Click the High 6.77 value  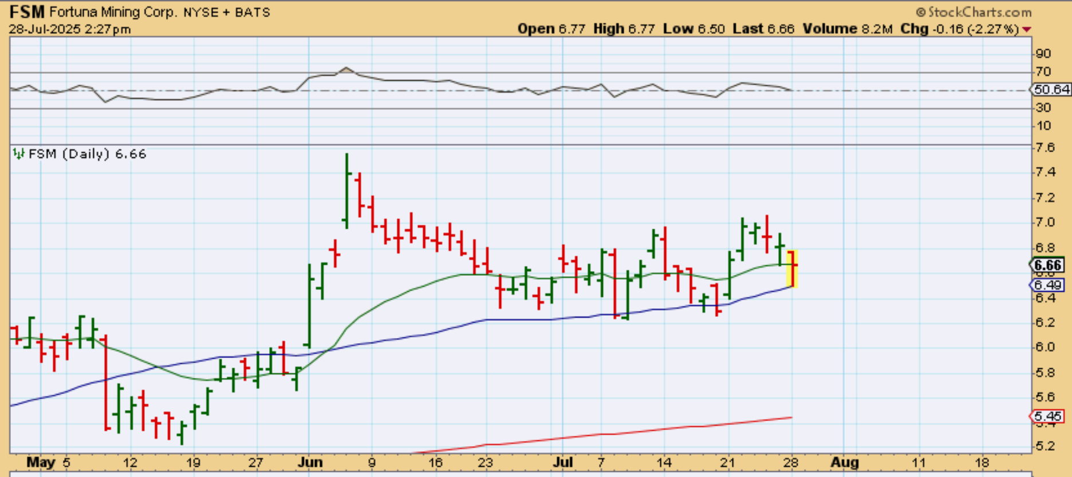click(624, 29)
